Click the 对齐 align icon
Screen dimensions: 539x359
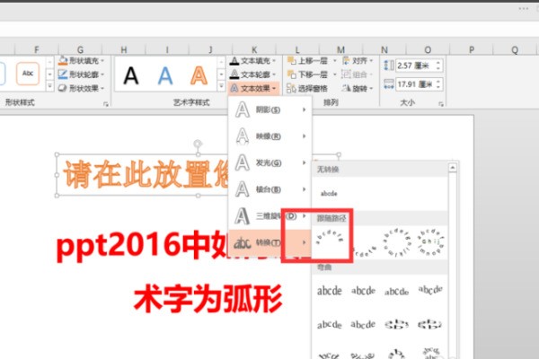pyautogui.click(x=346, y=61)
